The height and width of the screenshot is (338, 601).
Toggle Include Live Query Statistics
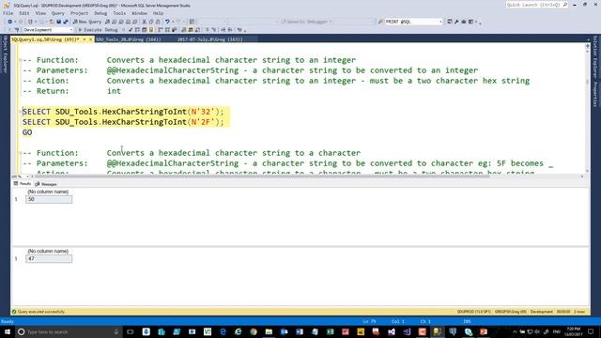[167, 29]
